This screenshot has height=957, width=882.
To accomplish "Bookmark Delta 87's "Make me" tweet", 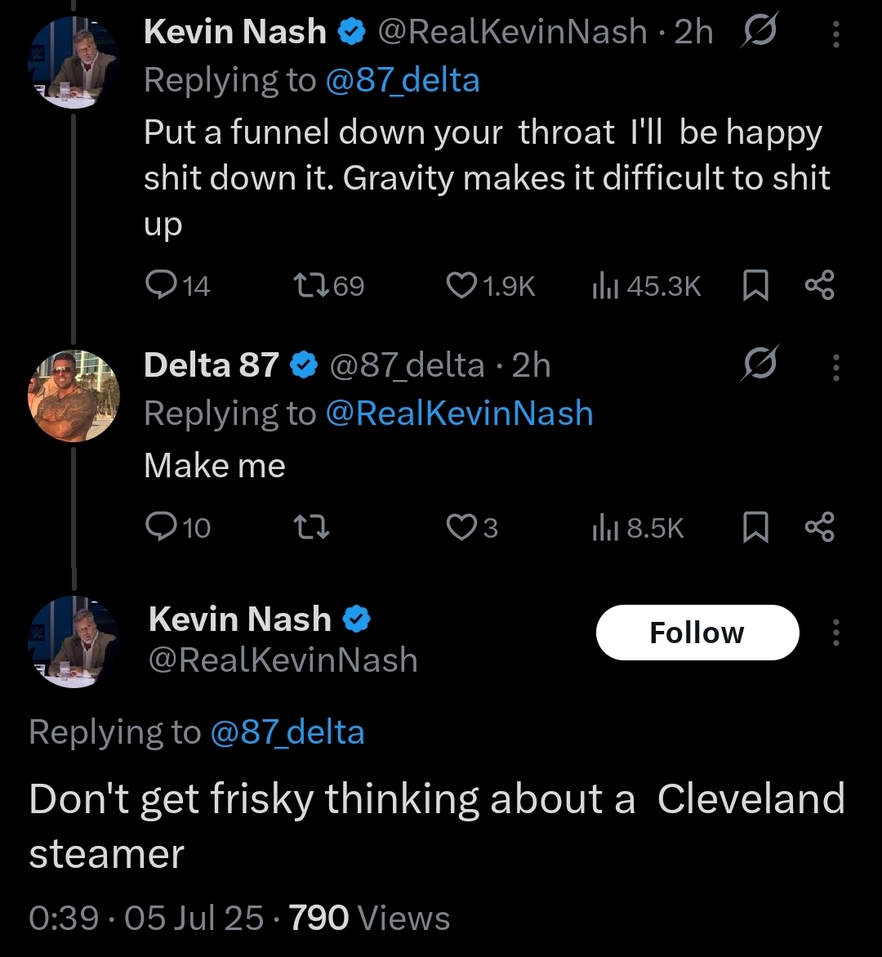I will pos(756,529).
